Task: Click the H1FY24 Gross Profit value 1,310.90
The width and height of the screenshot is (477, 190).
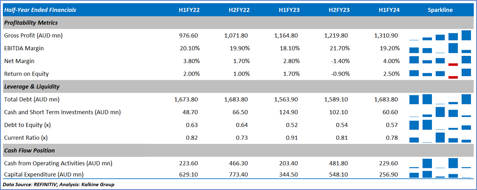Action: pyautogui.click(x=387, y=35)
